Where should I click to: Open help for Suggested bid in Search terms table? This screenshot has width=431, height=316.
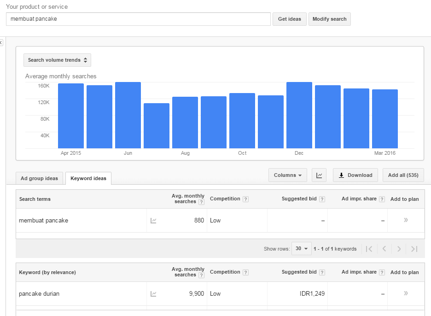[x=322, y=199]
